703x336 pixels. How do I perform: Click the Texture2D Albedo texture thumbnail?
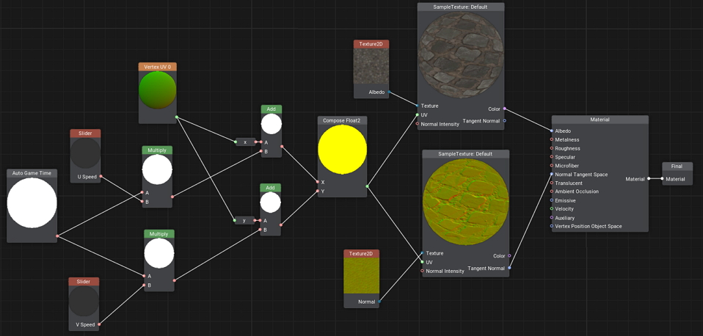pyautogui.click(x=371, y=67)
